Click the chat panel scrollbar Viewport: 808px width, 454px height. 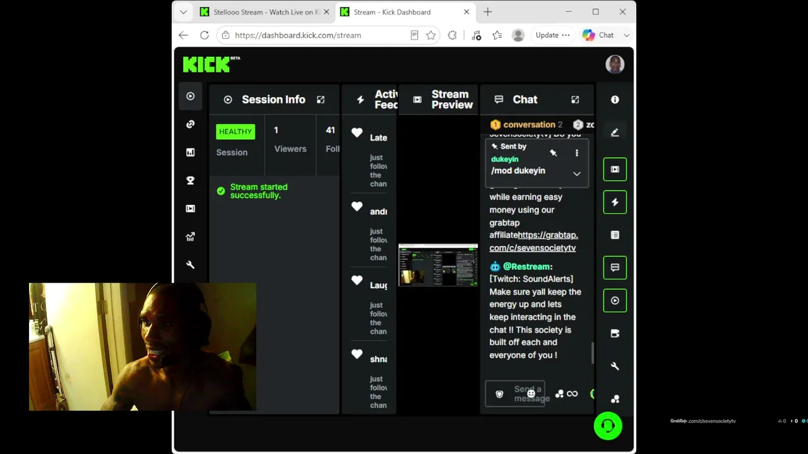(592, 353)
